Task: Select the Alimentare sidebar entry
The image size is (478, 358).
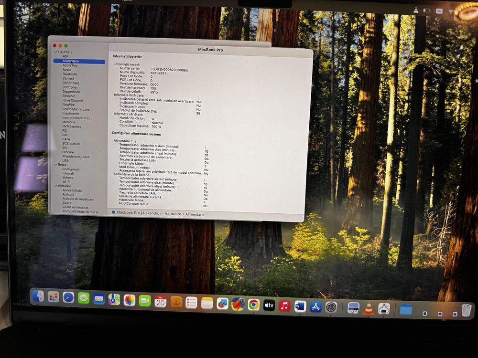Action: point(79,61)
